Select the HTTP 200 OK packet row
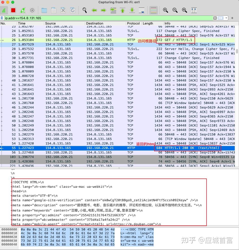The height and width of the screenshot is (250, 239). tap(100, 148)
